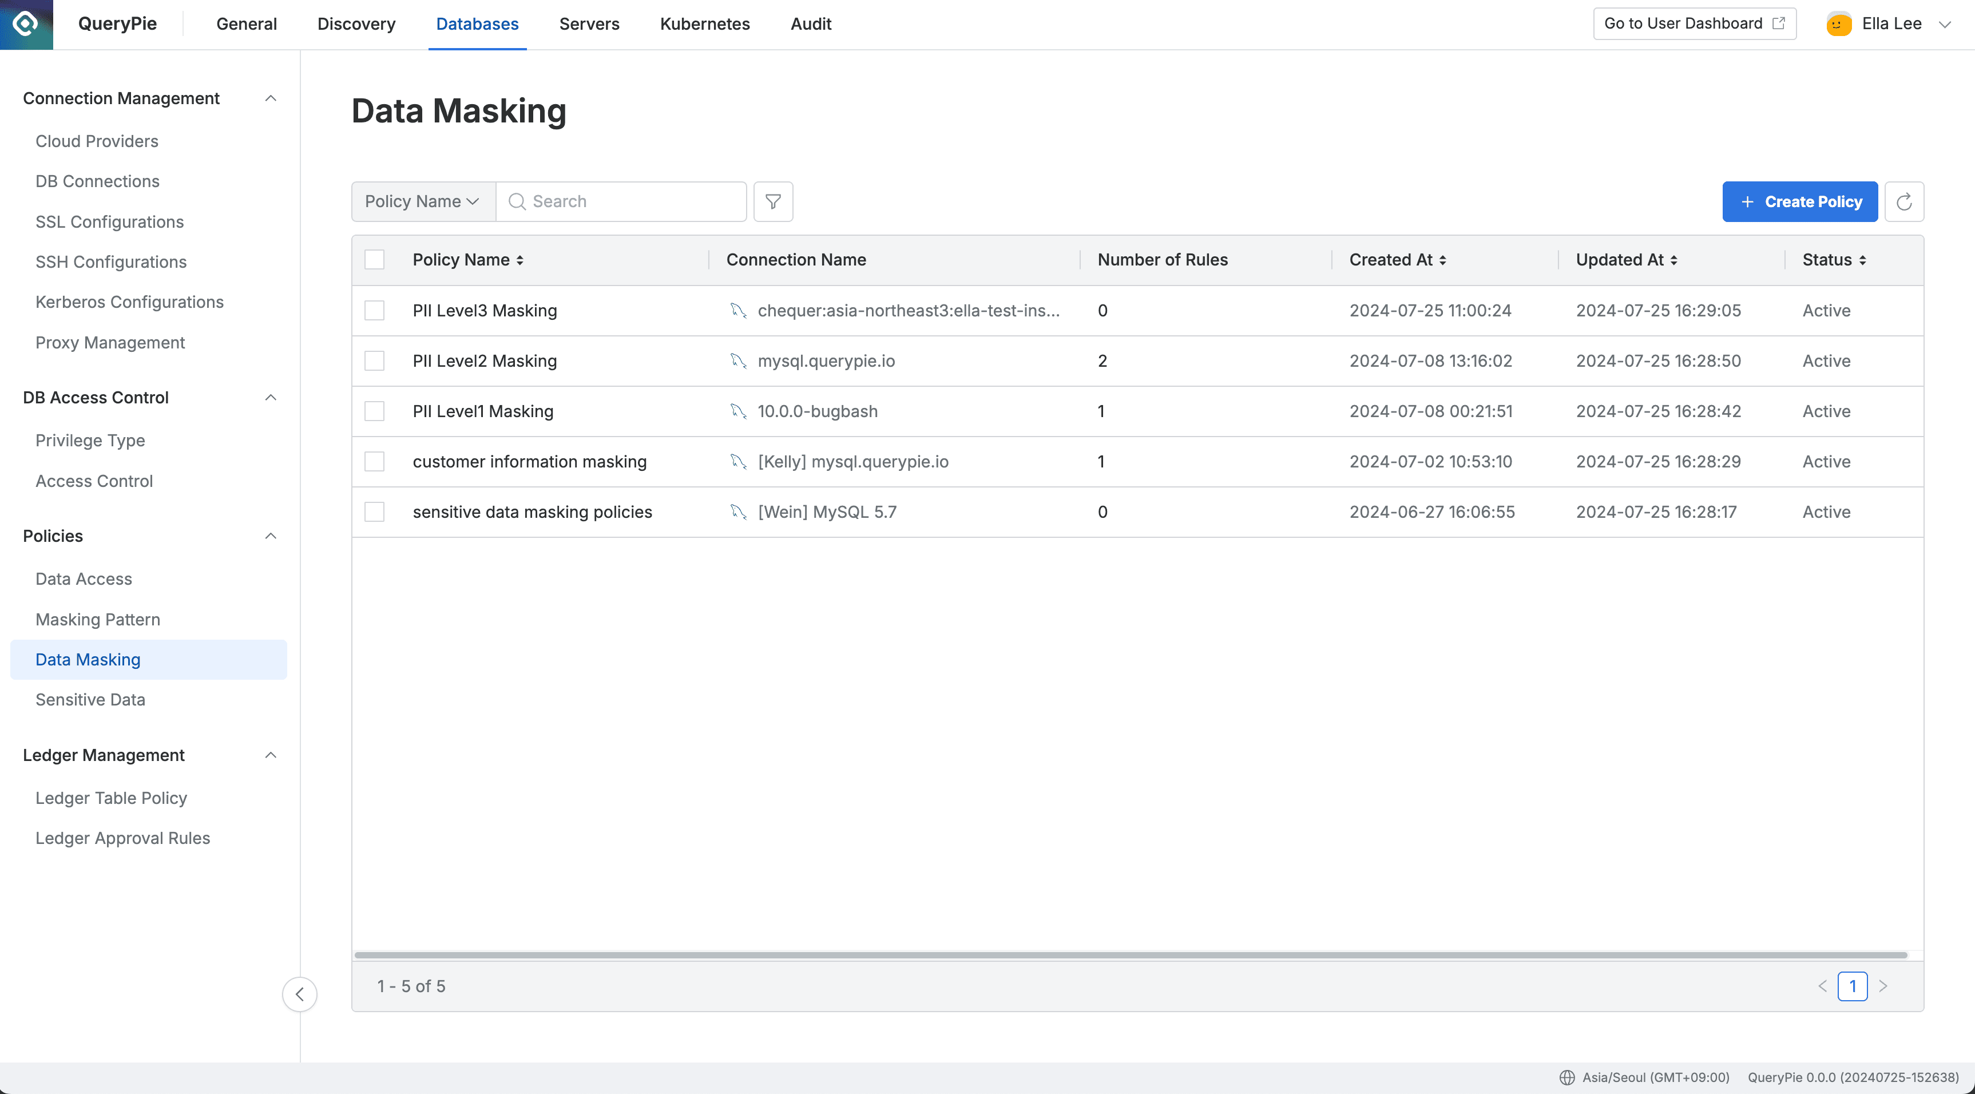Click the MySQL icon next to mysql.querypie.io

(x=738, y=360)
